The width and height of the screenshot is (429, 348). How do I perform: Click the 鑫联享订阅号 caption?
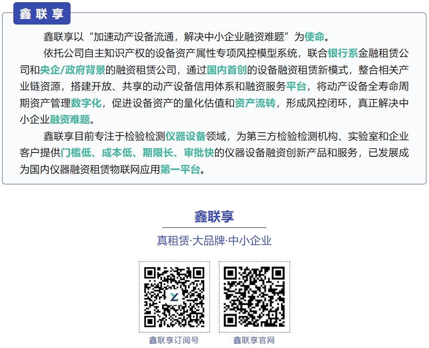tap(174, 340)
